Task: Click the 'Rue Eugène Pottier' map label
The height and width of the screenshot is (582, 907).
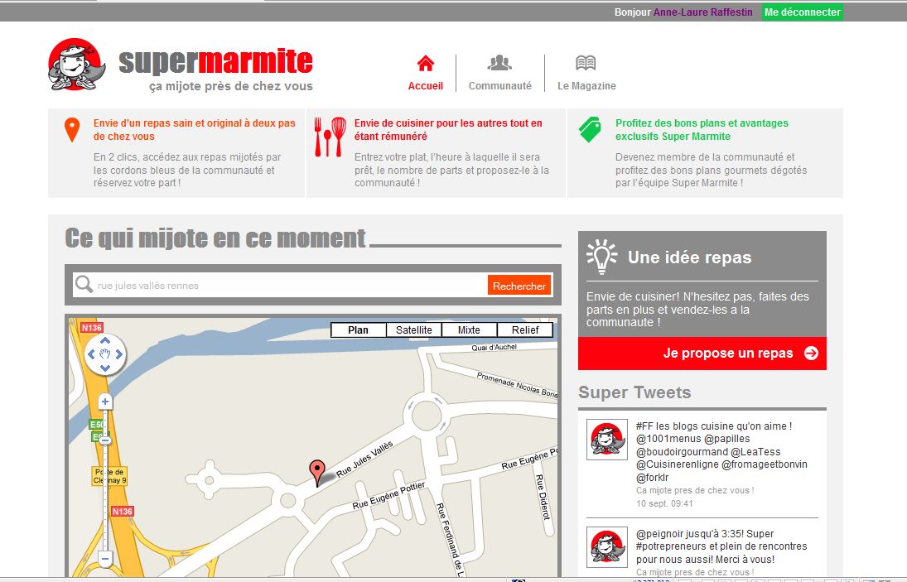Action: 388,495
